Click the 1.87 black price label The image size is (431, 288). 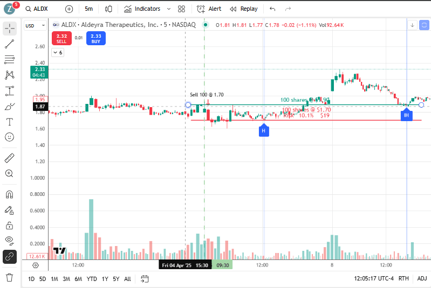(40, 107)
